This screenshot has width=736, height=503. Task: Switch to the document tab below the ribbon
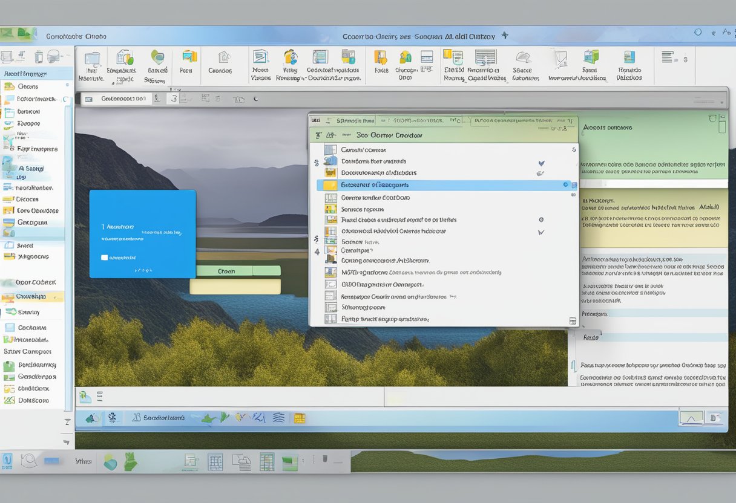coord(121,98)
